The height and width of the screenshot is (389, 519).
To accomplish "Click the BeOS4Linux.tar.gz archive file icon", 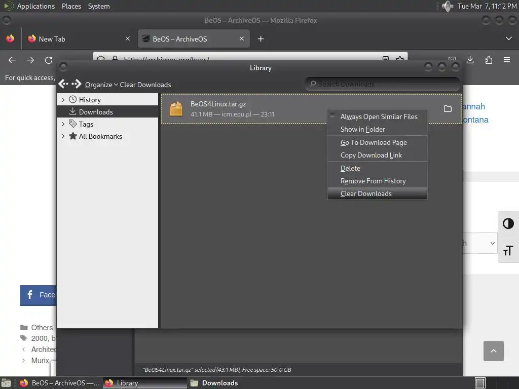I will (176, 109).
